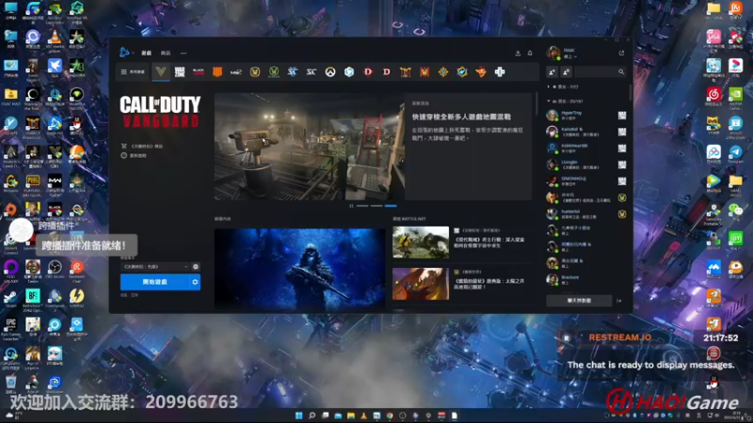Open the Epic Games Launcher desktop icon
753x423 pixels.
click(10, 328)
